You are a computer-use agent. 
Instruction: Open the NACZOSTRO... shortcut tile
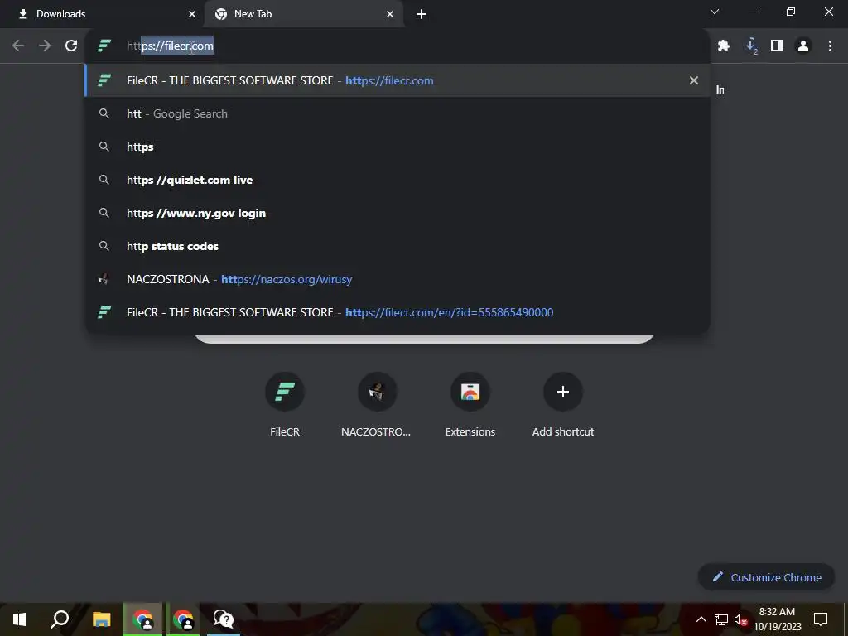pyautogui.click(x=377, y=404)
